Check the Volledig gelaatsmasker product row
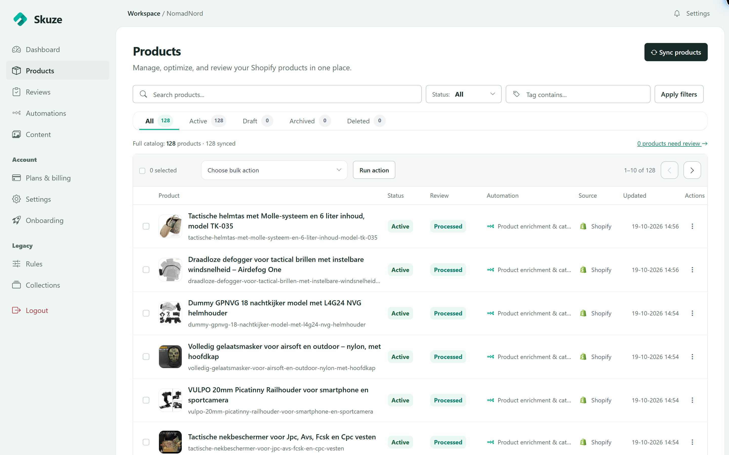The height and width of the screenshot is (455, 729). coord(146,357)
